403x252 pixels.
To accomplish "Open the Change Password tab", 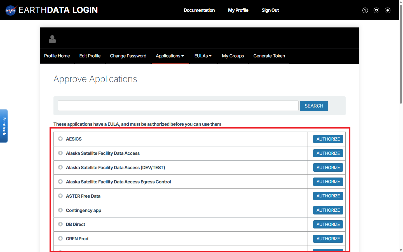I will [128, 56].
